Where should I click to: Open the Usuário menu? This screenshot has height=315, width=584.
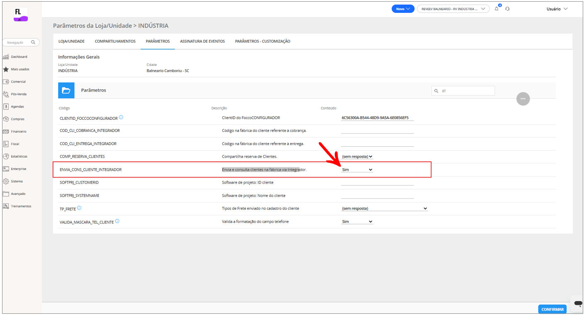tap(557, 9)
